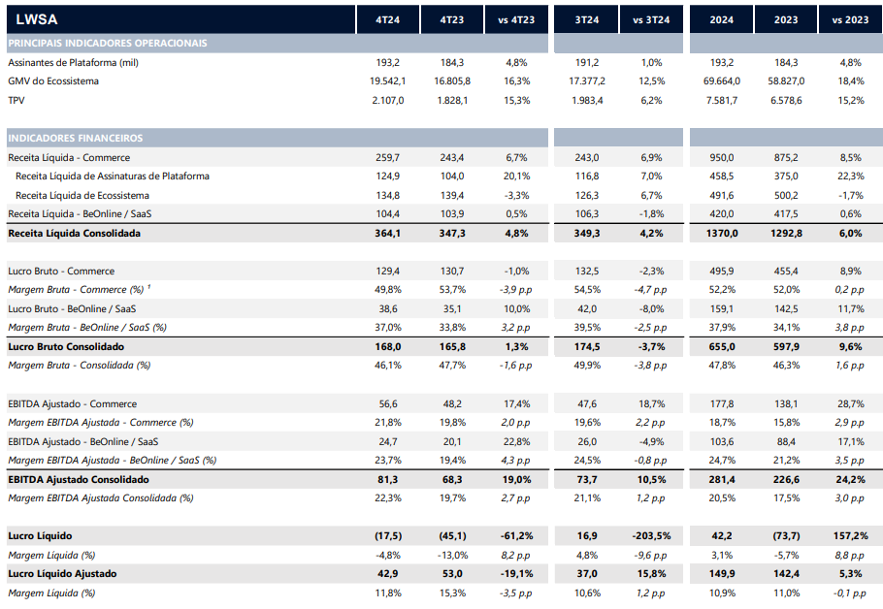Click the TPV row label
Viewport: 883px width, 609px height.
click(16, 100)
